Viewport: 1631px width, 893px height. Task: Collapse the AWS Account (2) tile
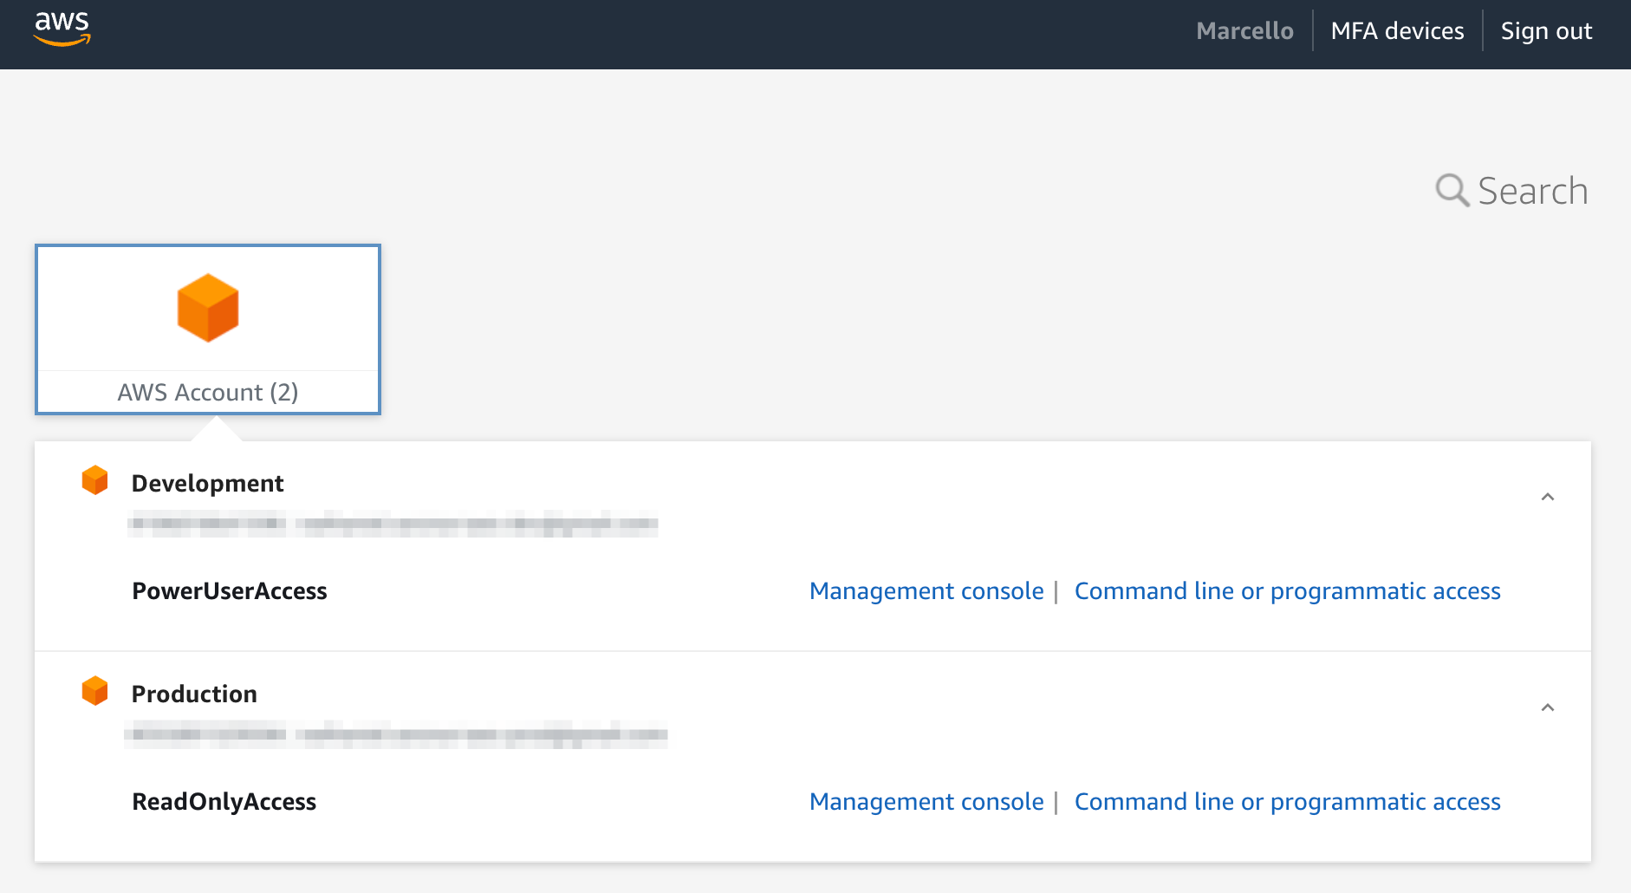(x=208, y=329)
